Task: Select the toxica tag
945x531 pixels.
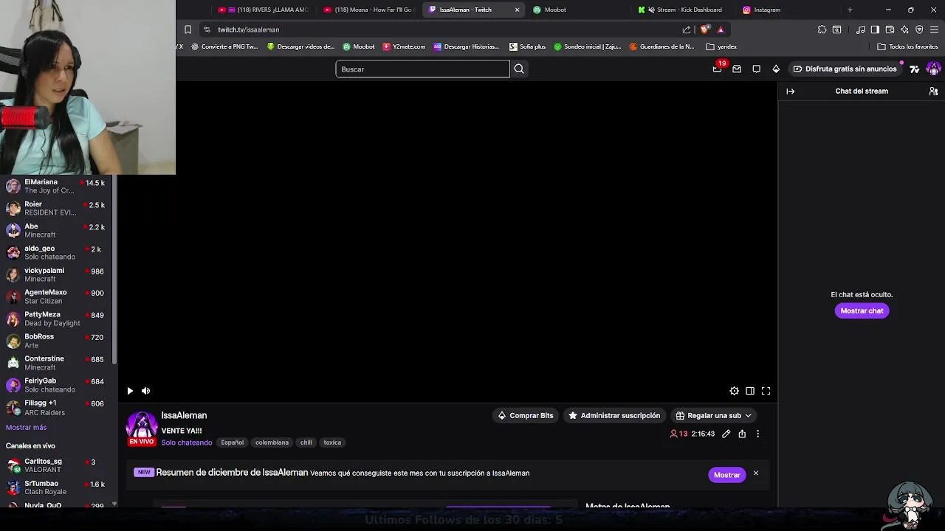Action: [332, 442]
